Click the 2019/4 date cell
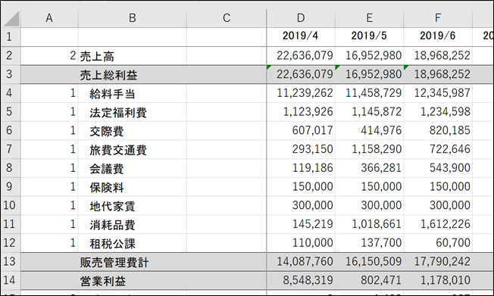 (301, 37)
